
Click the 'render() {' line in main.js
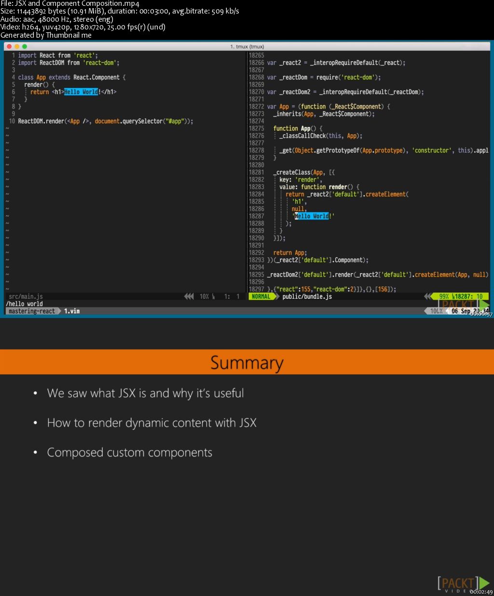40,84
